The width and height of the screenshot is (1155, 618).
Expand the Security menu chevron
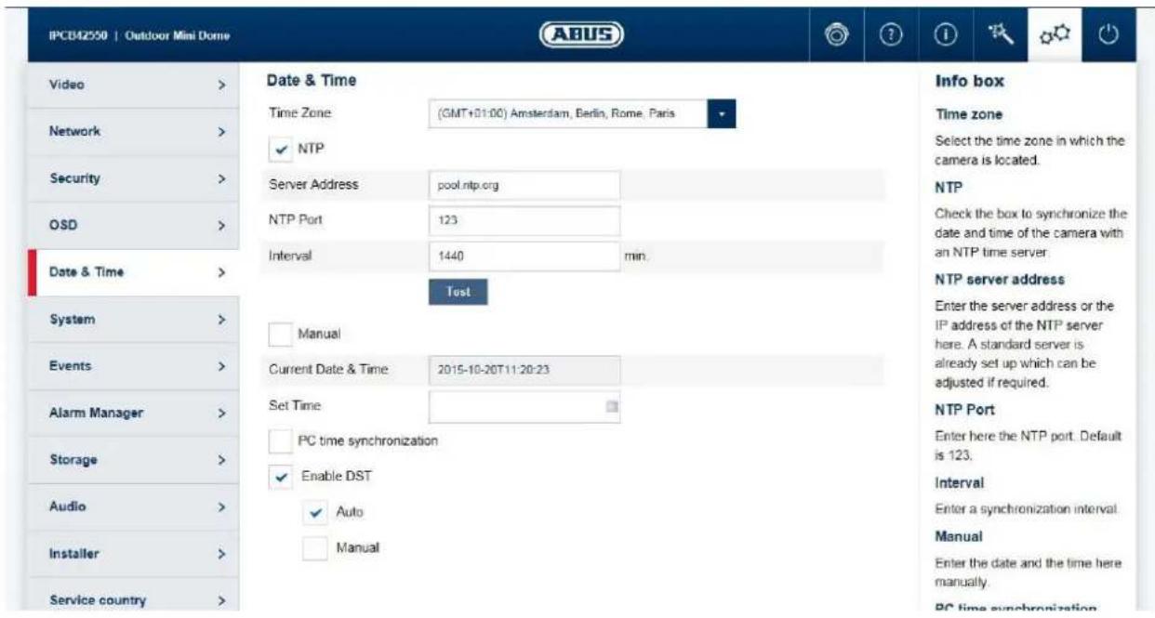click(221, 177)
